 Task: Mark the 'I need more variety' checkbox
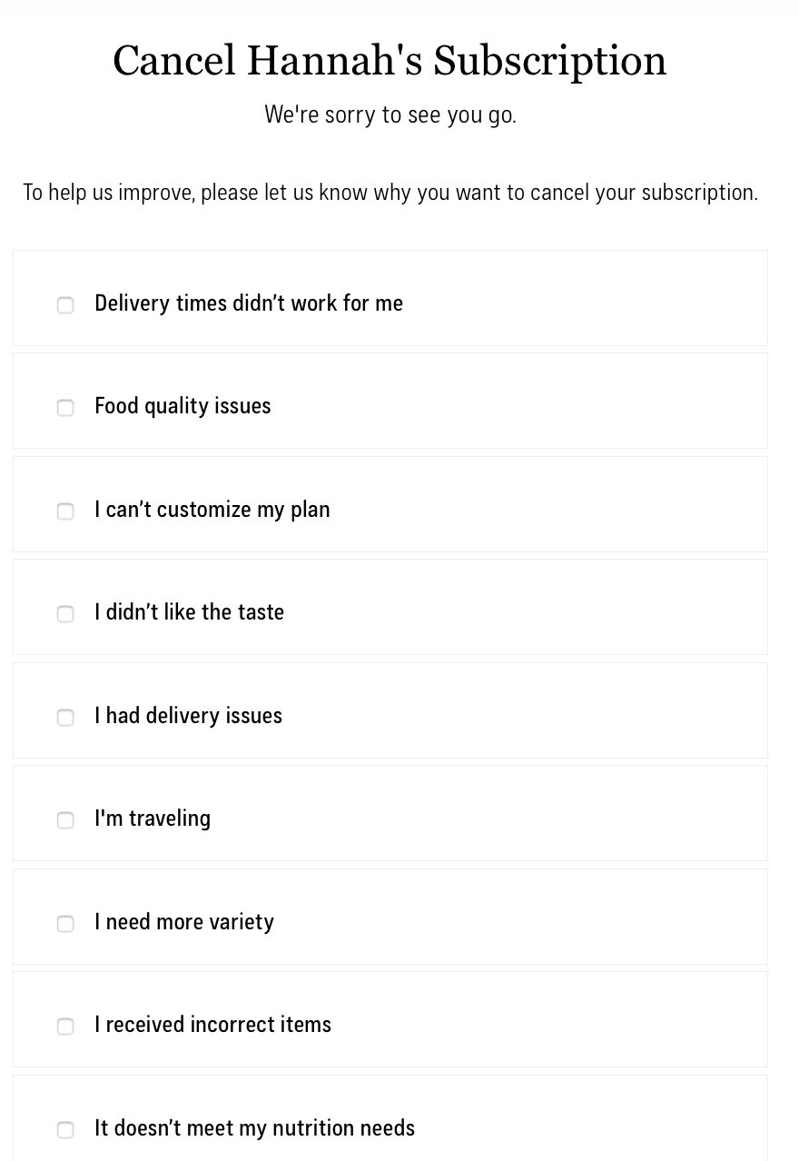click(65, 924)
